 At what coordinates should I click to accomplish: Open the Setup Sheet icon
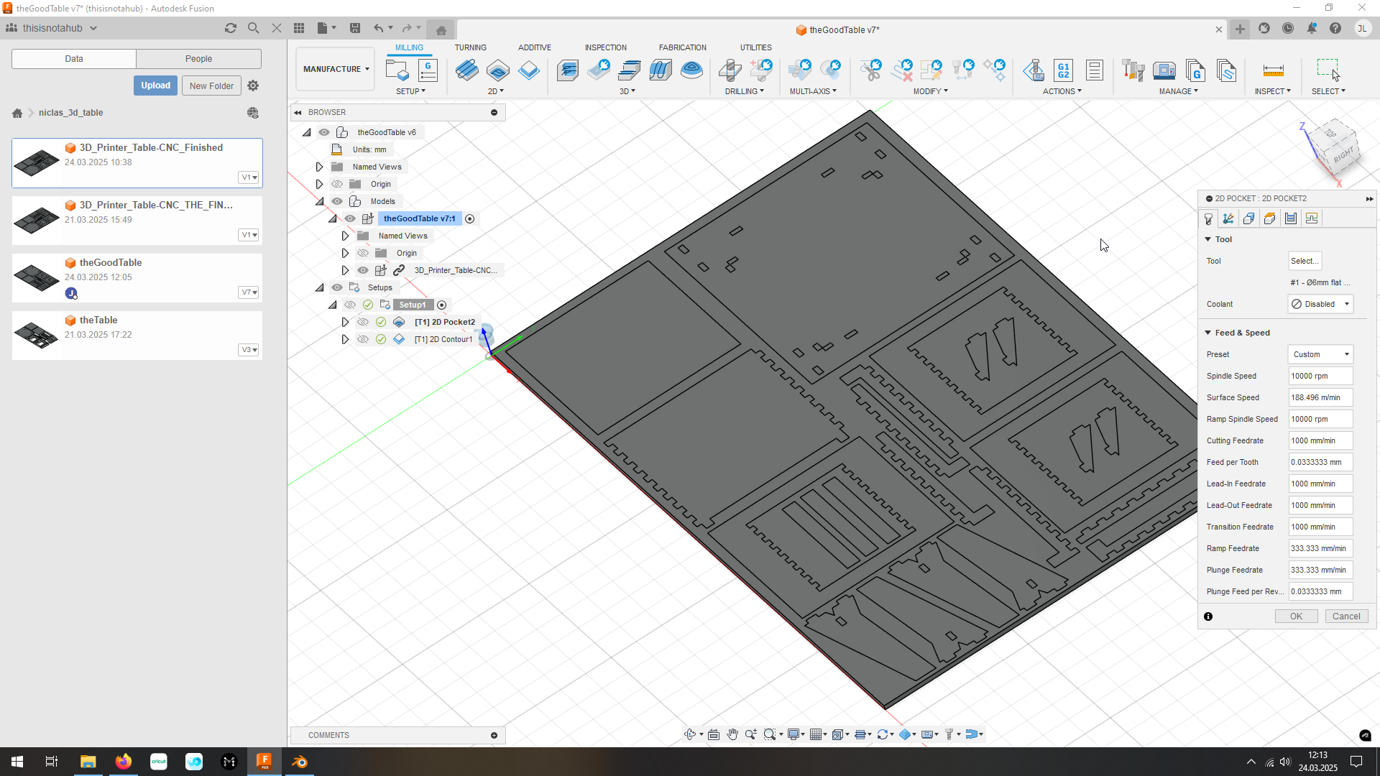[1095, 70]
